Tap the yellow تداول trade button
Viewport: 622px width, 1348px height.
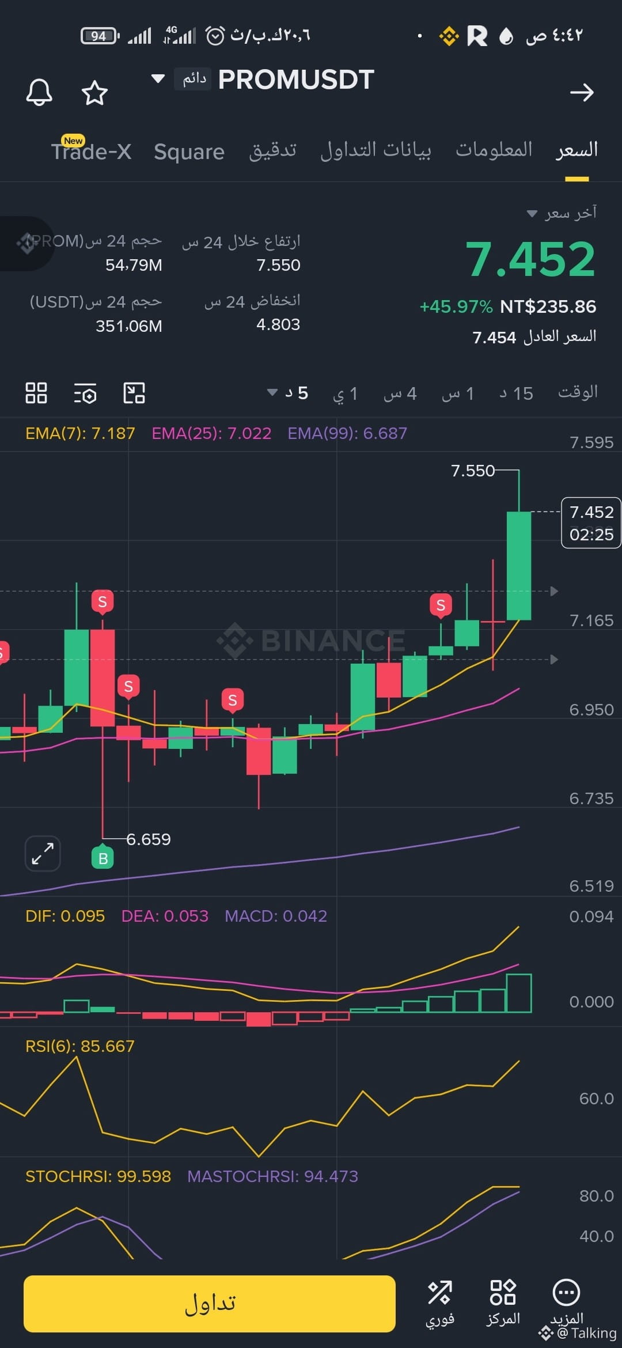[210, 1304]
